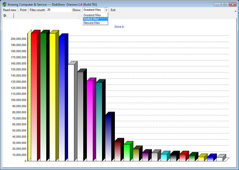This screenshot has width=239, height=170.
Task: Click the first red bar
Action: coord(34,97)
